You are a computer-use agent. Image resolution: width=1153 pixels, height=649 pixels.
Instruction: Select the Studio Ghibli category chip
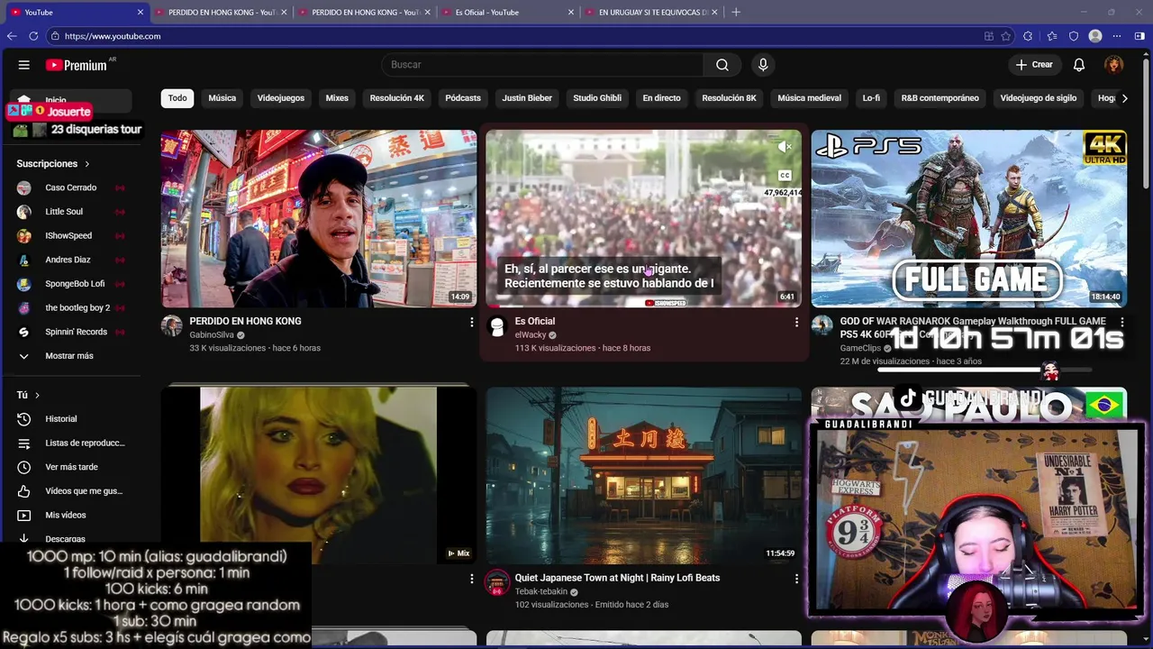[597, 98]
